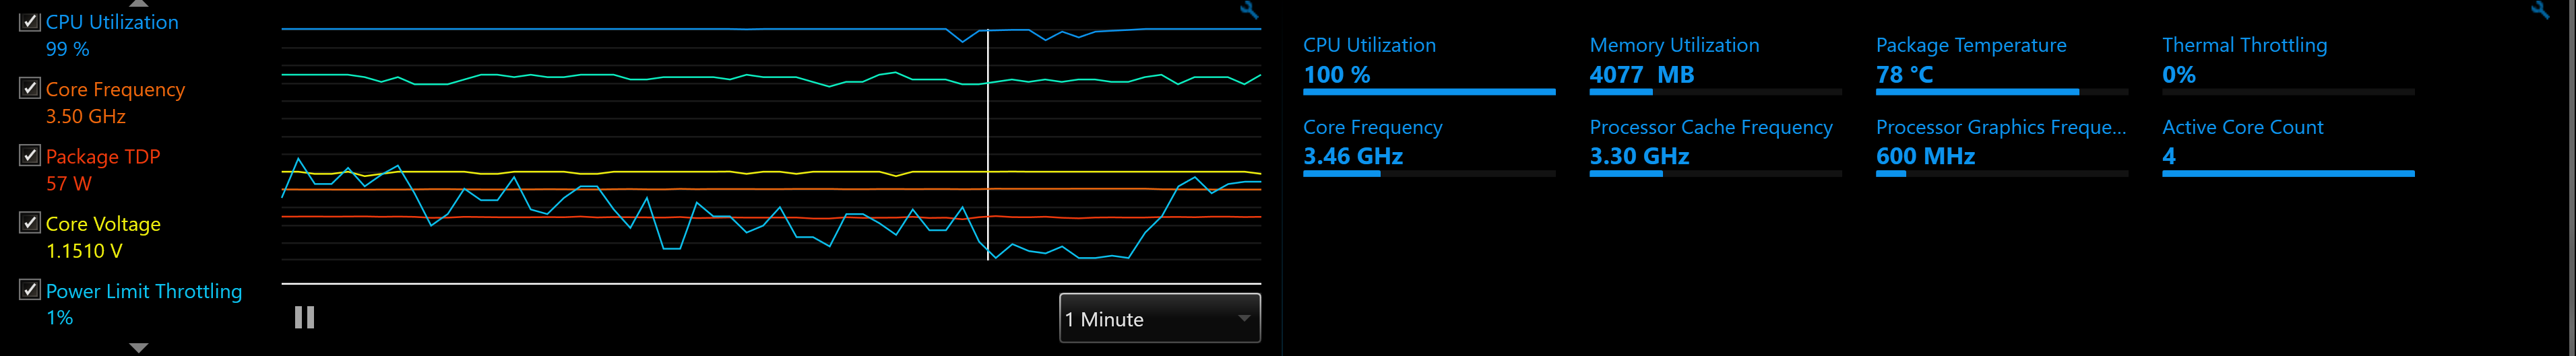Pause the live monitoring graph
The width and height of the screenshot is (2576, 356).
305,318
